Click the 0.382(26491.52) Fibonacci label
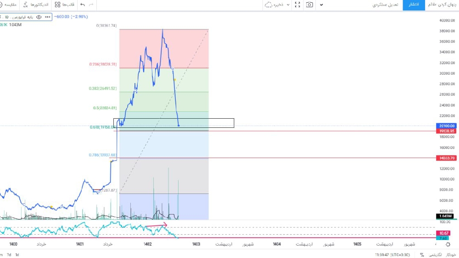 (103, 88)
